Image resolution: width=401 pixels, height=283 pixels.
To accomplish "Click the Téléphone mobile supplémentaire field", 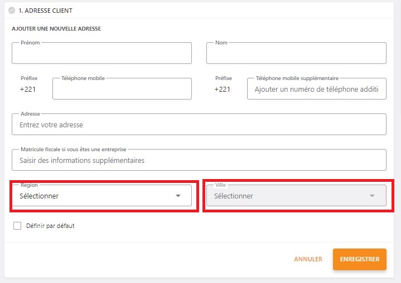I will click(x=317, y=89).
